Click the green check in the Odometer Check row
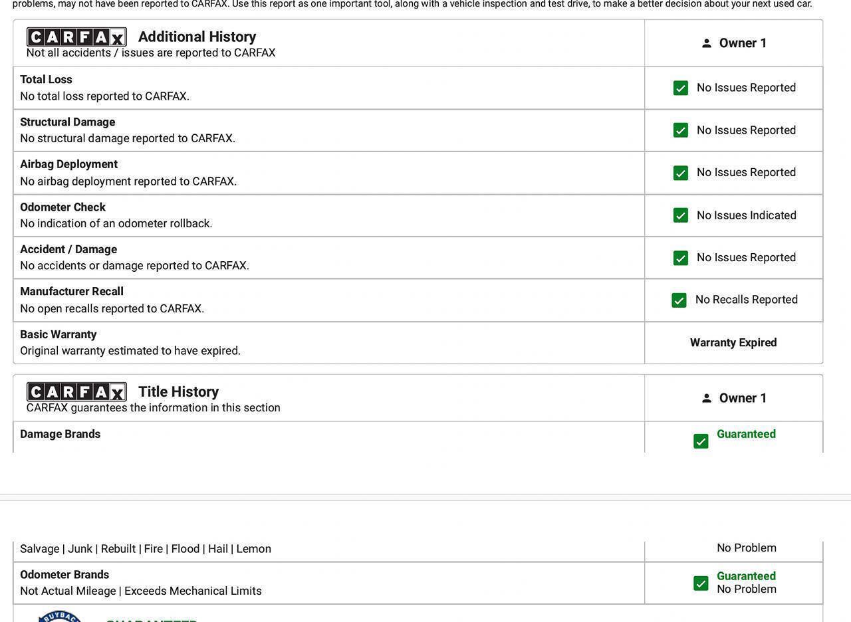The height and width of the screenshot is (622, 851). (681, 215)
